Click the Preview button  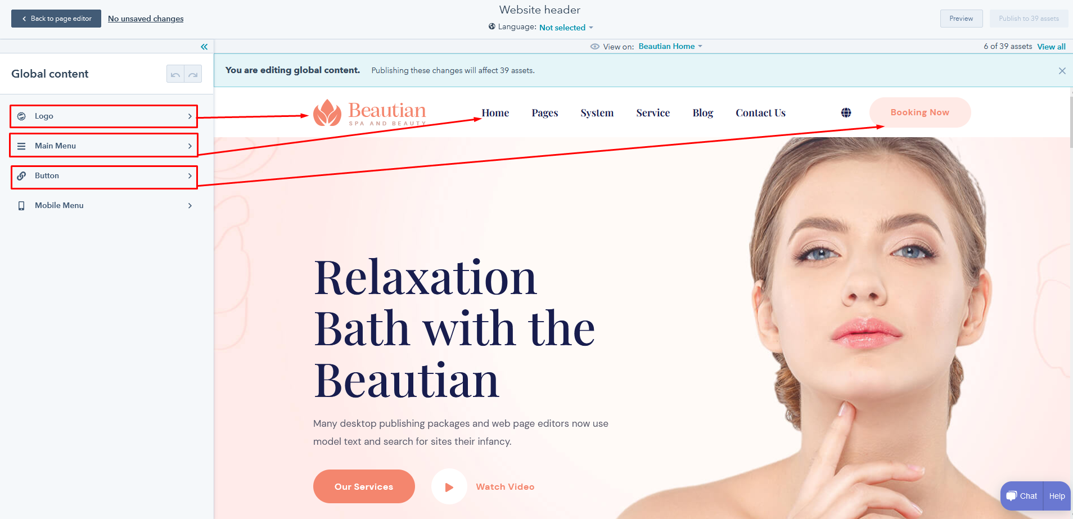961,19
